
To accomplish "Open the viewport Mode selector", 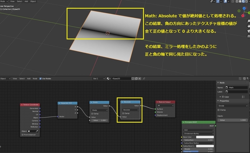I will click(4, 1).
